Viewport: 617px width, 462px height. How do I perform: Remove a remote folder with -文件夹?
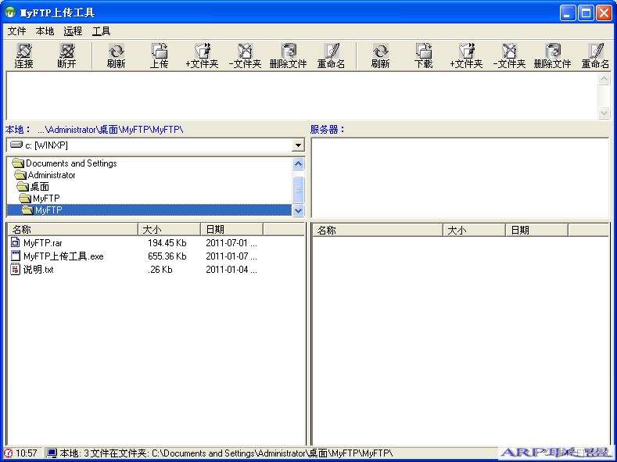coord(510,56)
